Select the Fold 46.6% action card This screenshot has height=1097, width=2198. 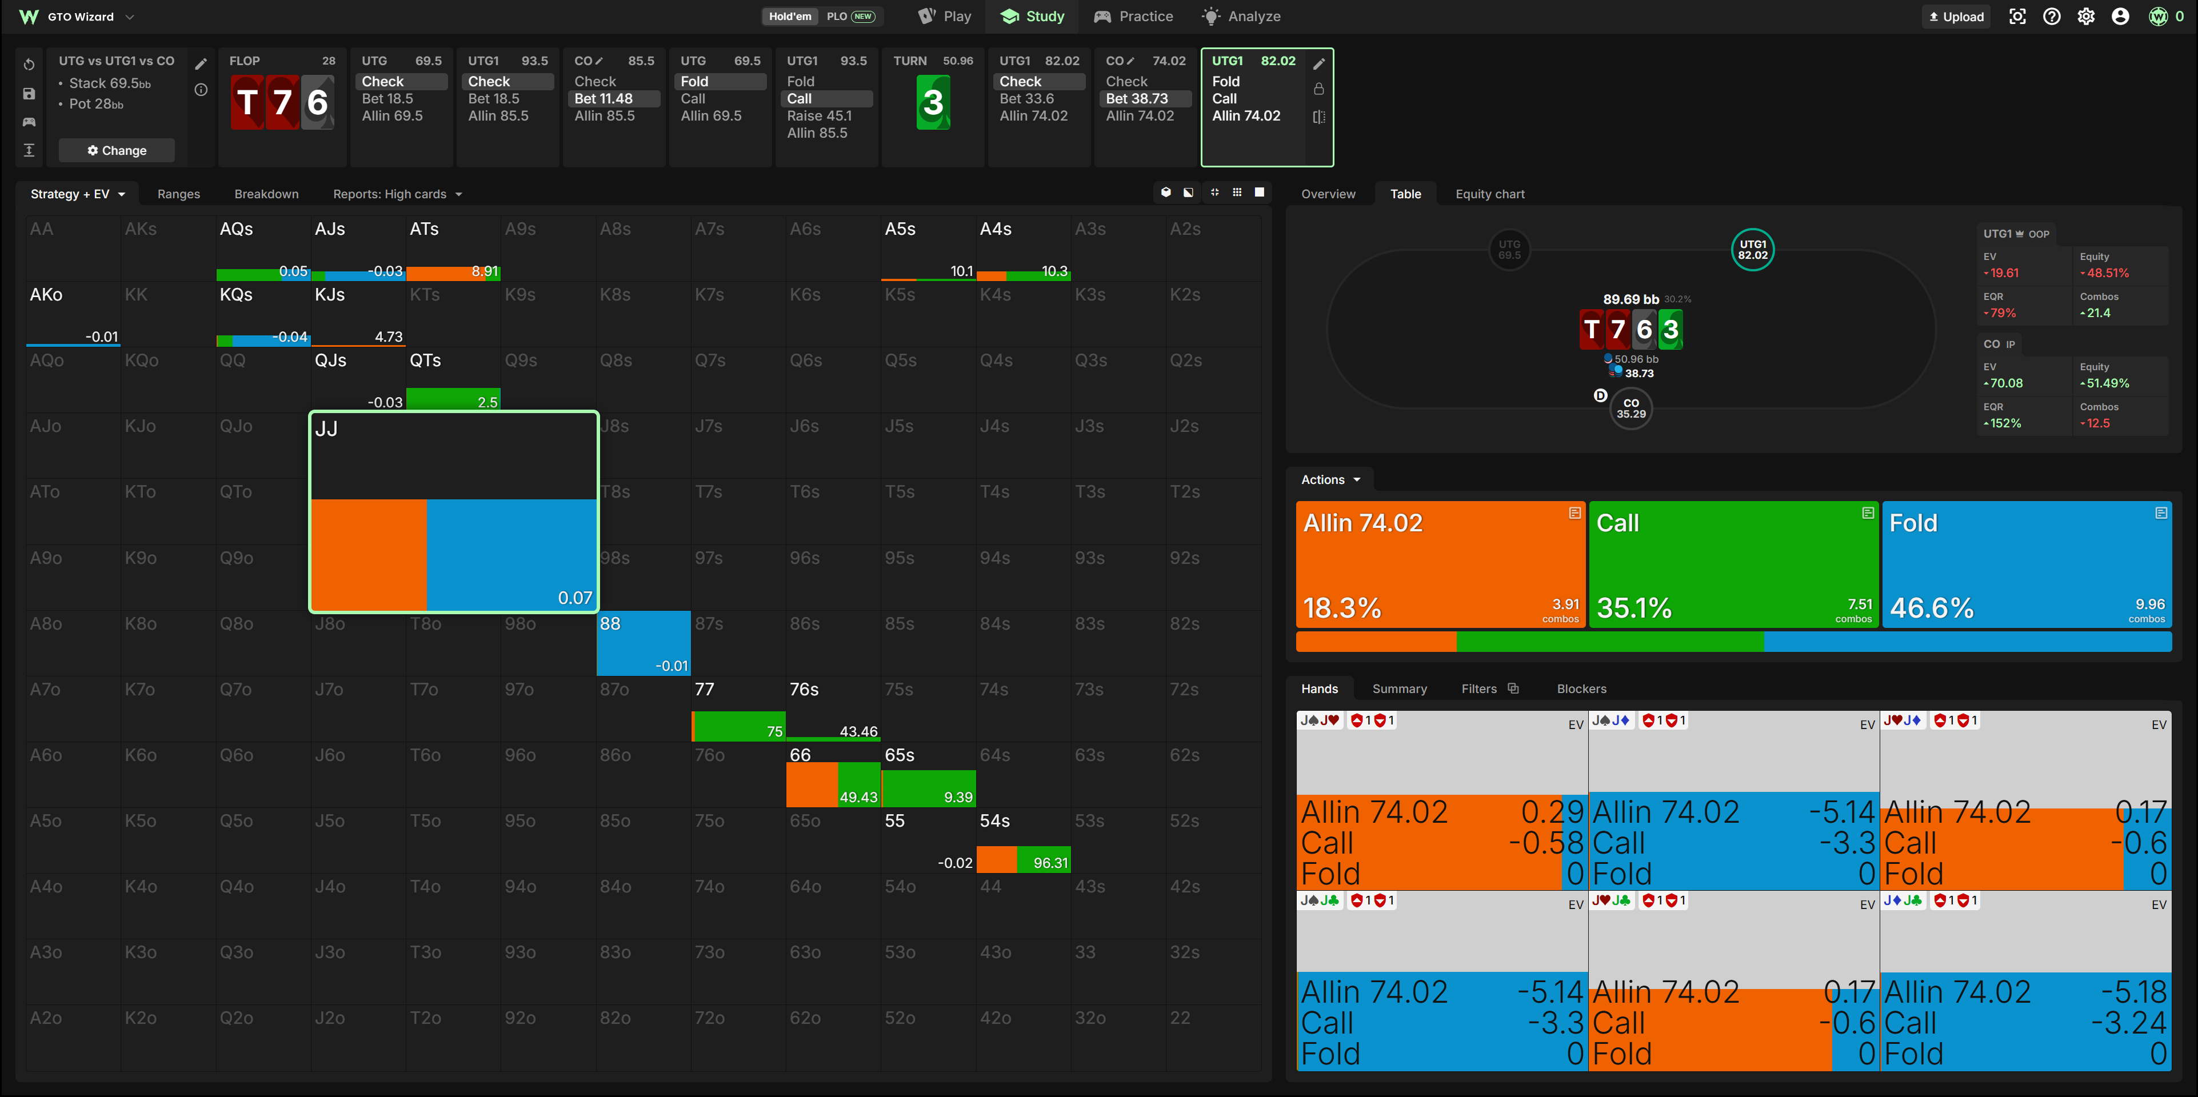(2027, 564)
